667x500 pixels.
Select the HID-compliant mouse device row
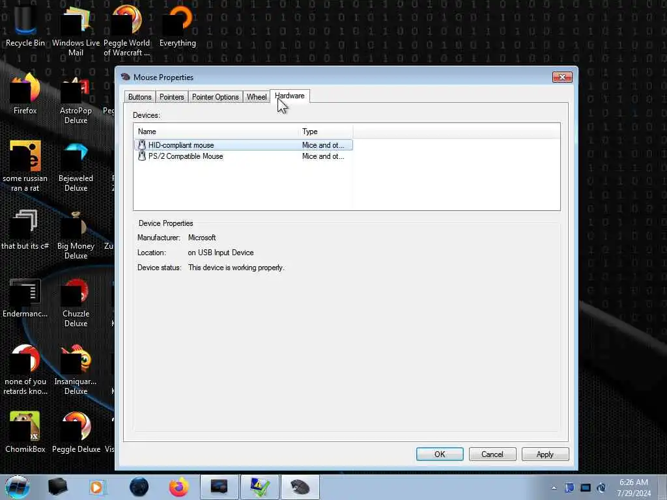point(244,145)
